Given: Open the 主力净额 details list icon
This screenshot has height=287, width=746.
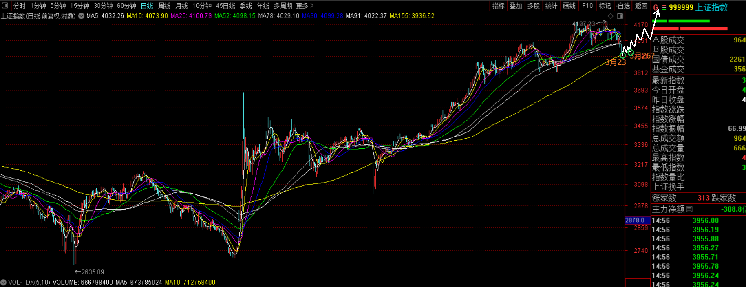Looking at the screenshot, I should pos(689,209).
